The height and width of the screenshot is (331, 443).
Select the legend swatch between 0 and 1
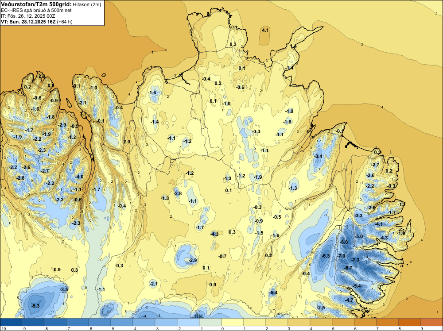[233, 322]
